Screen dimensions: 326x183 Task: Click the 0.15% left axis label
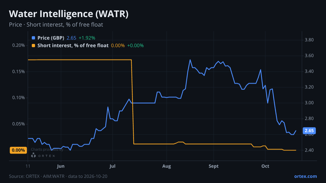[x=18, y=72]
